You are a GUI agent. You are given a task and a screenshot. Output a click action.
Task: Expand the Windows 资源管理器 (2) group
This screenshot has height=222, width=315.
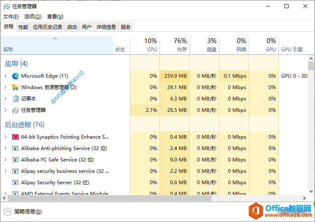[x=6, y=87]
